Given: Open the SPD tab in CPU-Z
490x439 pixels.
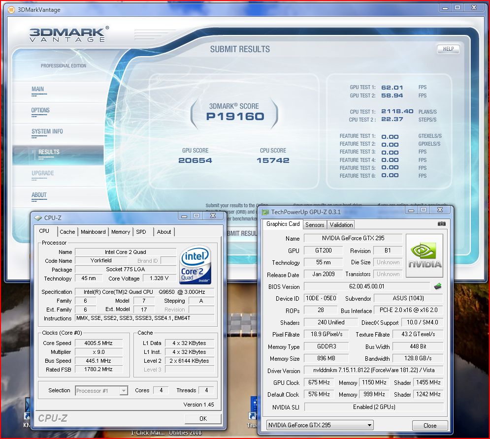Looking at the screenshot, I should click(141, 232).
